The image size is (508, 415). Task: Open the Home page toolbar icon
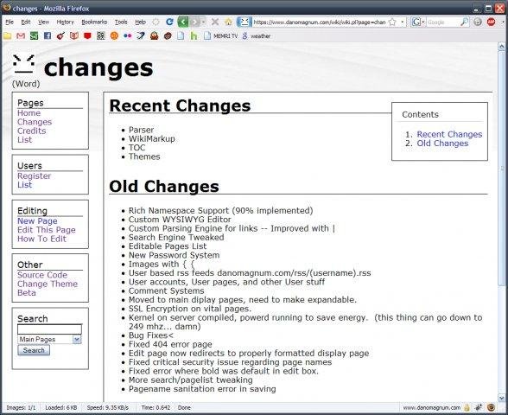pyautogui.click(x=228, y=22)
